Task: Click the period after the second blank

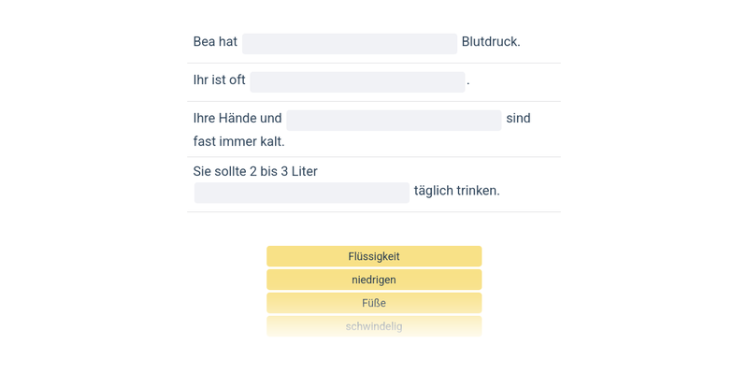Action: coord(468,82)
